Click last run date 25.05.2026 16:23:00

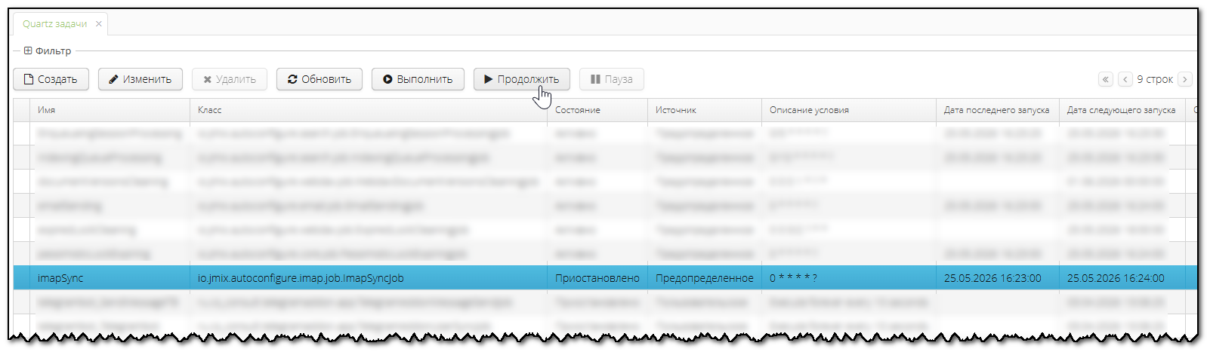pos(998,278)
